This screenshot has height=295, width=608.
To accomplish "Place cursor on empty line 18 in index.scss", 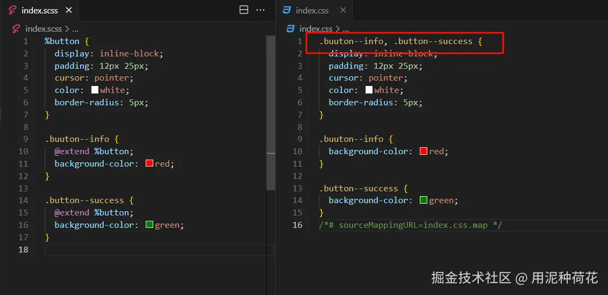I will [x=159, y=249].
